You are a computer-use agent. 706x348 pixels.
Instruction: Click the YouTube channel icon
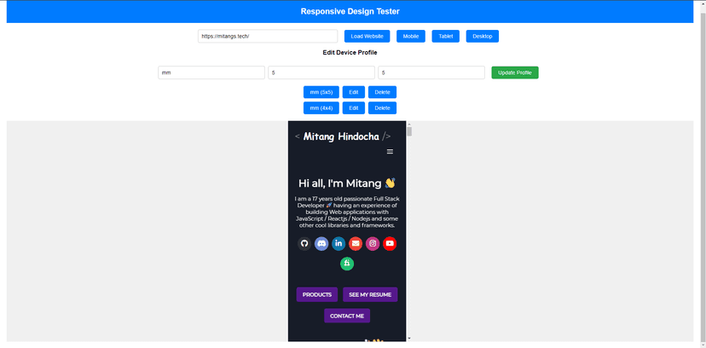point(390,243)
